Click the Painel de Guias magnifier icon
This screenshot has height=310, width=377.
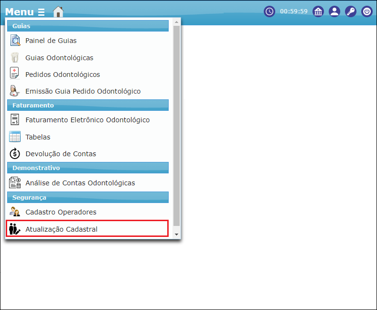[15, 41]
